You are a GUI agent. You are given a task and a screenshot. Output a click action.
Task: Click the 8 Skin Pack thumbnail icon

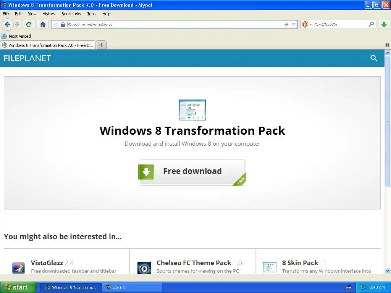[270, 267]
